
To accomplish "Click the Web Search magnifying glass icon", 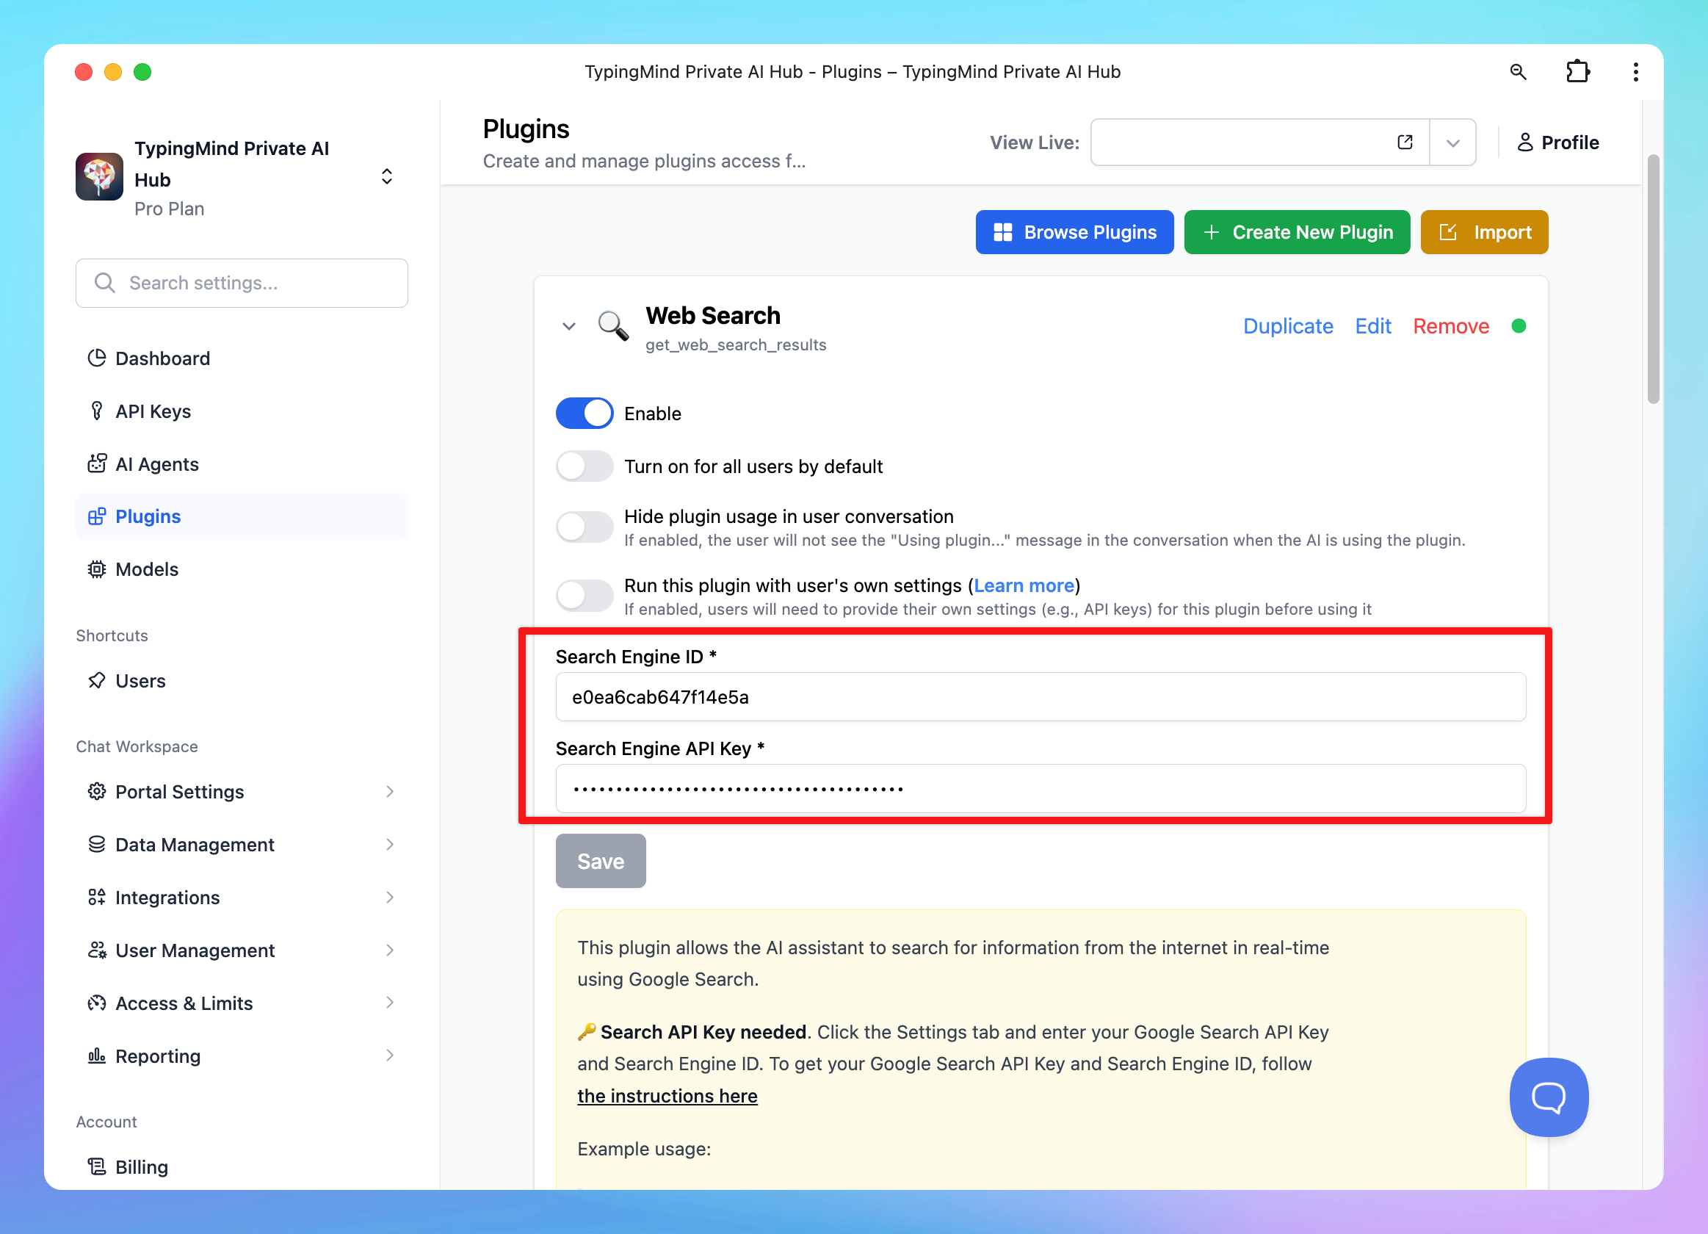I will point(612,326).
